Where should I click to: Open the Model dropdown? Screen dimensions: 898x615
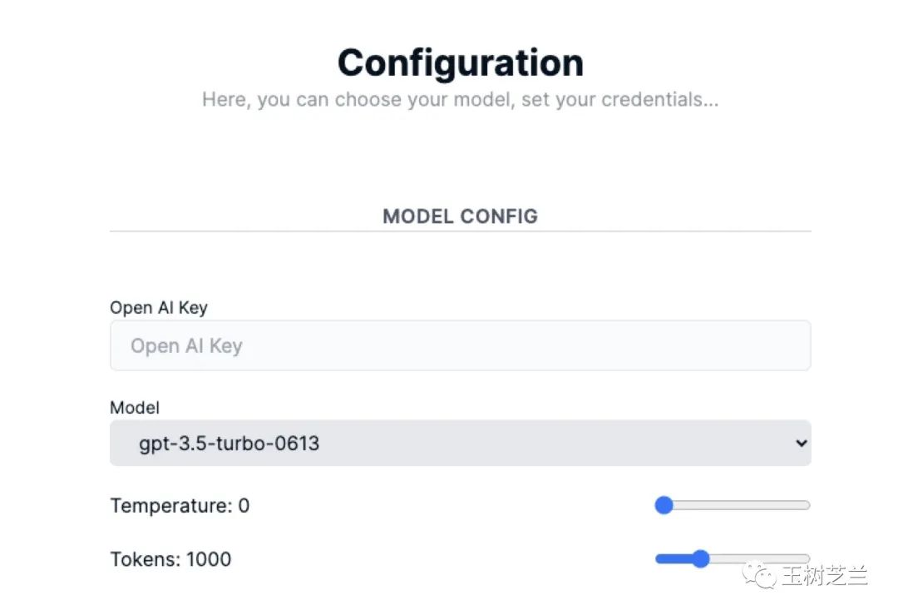point(460,443)
